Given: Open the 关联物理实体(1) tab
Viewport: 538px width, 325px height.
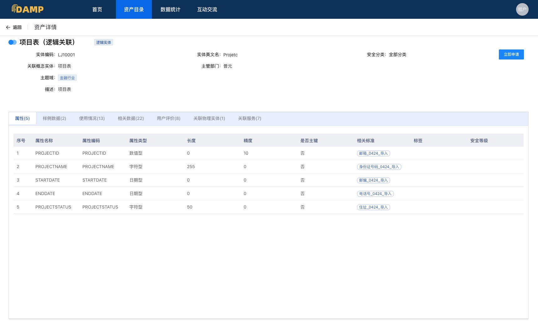Looking at the screenshot, I should click(x=209, y=118).
